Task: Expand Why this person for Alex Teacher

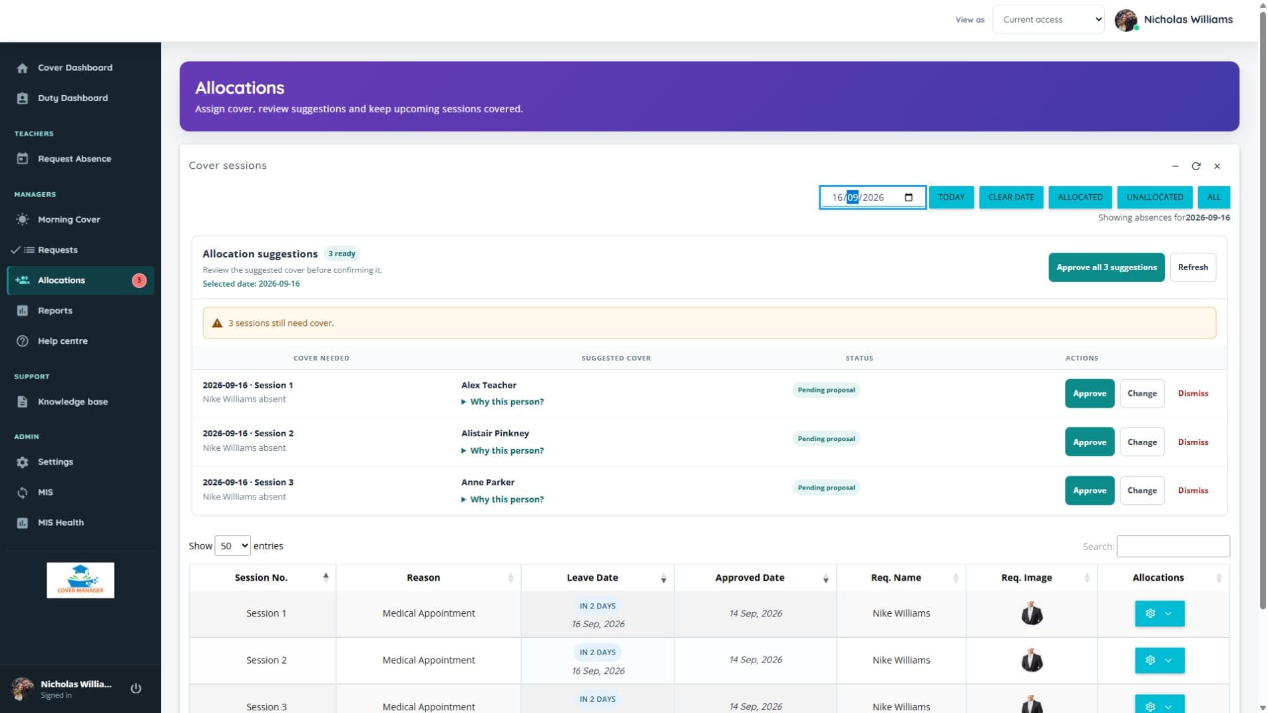Action: (x=503, y=402)
